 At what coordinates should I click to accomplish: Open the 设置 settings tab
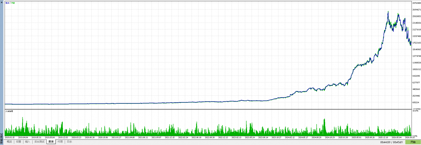(19, 142)
